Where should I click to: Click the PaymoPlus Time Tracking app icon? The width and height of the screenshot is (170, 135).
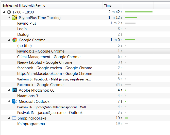[15, 18]
